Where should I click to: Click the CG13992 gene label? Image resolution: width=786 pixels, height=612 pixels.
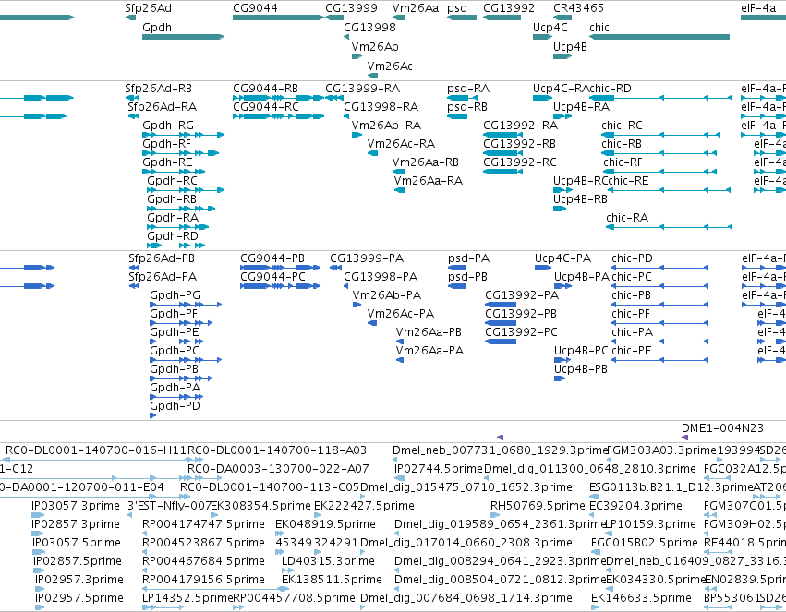click(509, 8)
